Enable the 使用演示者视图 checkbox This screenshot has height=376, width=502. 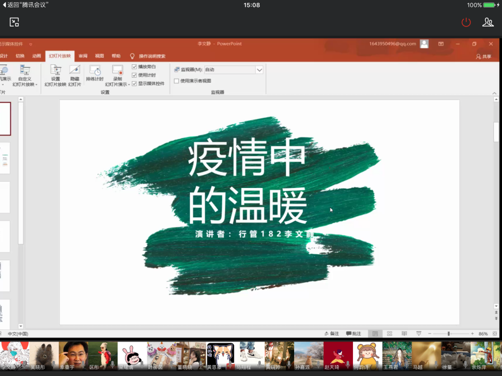(177, 81)
